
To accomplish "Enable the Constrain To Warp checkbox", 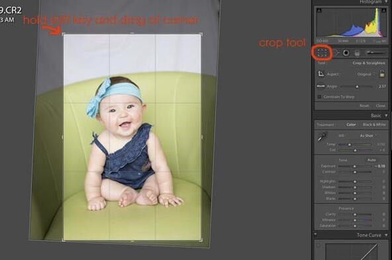I will tap(319, 97).
